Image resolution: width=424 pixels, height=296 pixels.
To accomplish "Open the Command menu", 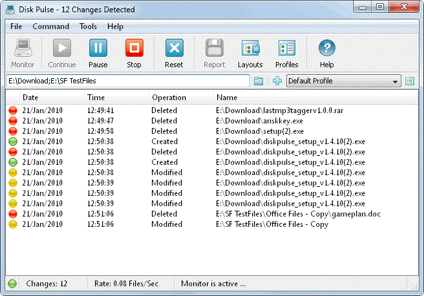I will point(50,26).
